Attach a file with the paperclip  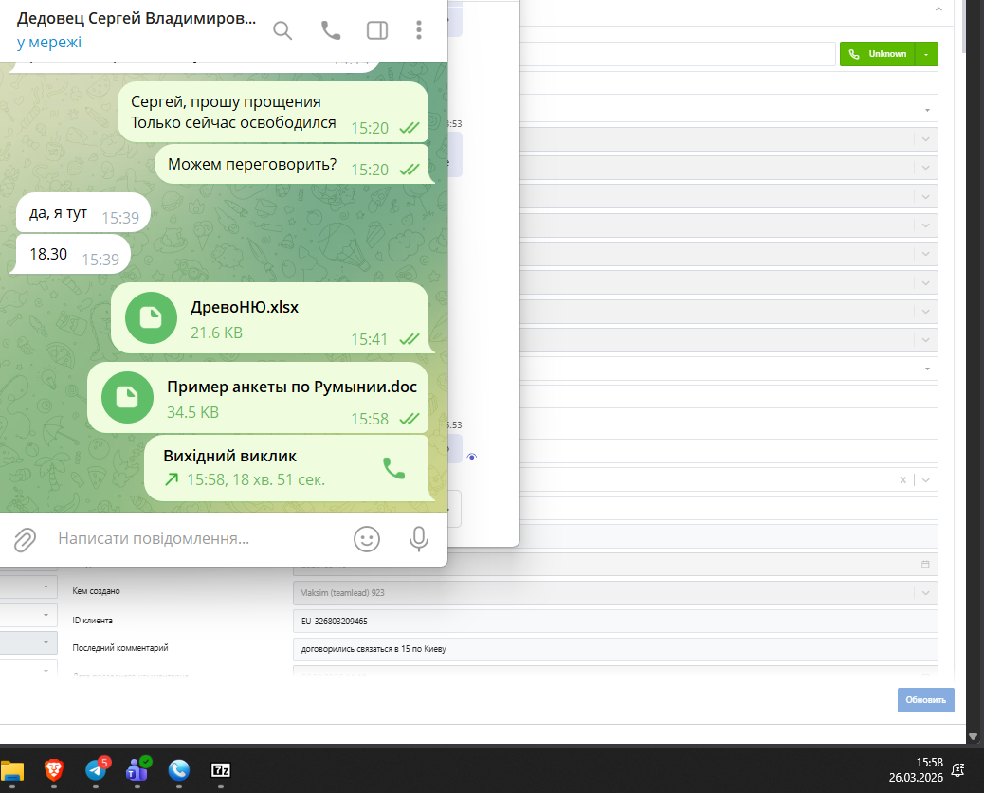point(25,539)
